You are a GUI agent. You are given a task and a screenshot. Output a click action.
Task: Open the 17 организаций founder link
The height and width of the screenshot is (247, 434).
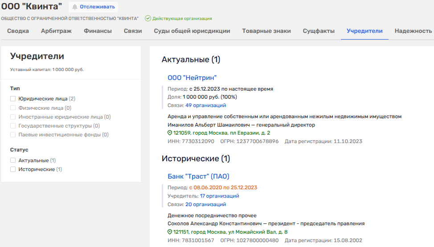click(219, 196)
